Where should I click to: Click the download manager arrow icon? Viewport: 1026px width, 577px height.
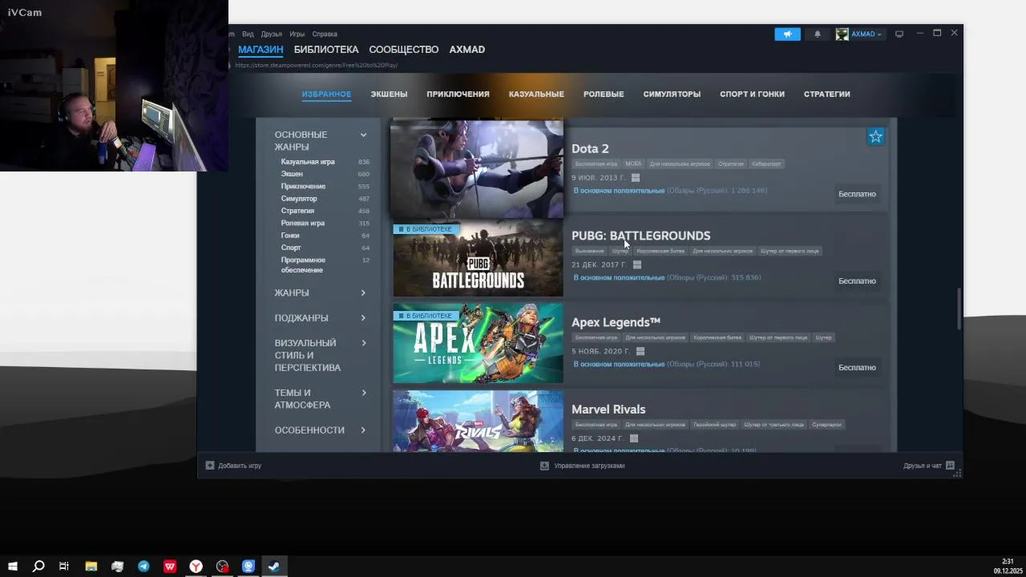544,465
